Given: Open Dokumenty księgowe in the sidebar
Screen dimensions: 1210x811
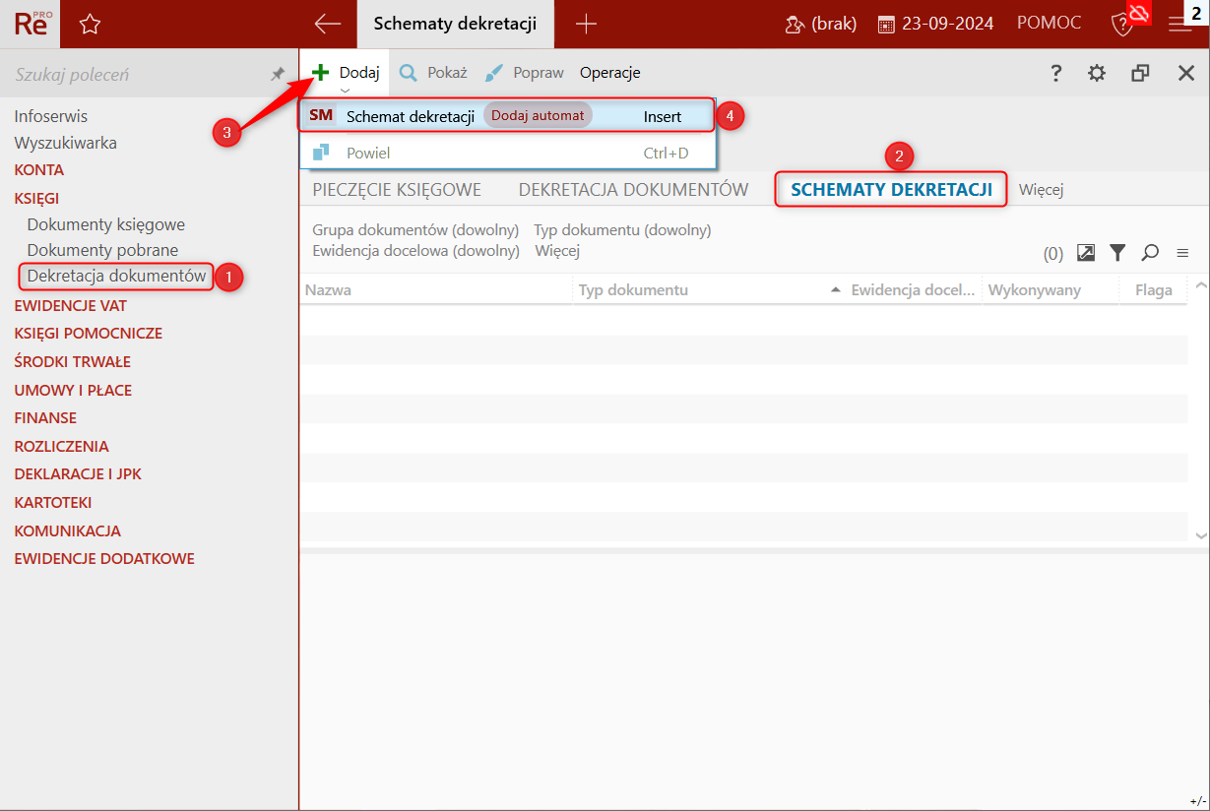Looking at the screenshot, I should pos(106,224).
